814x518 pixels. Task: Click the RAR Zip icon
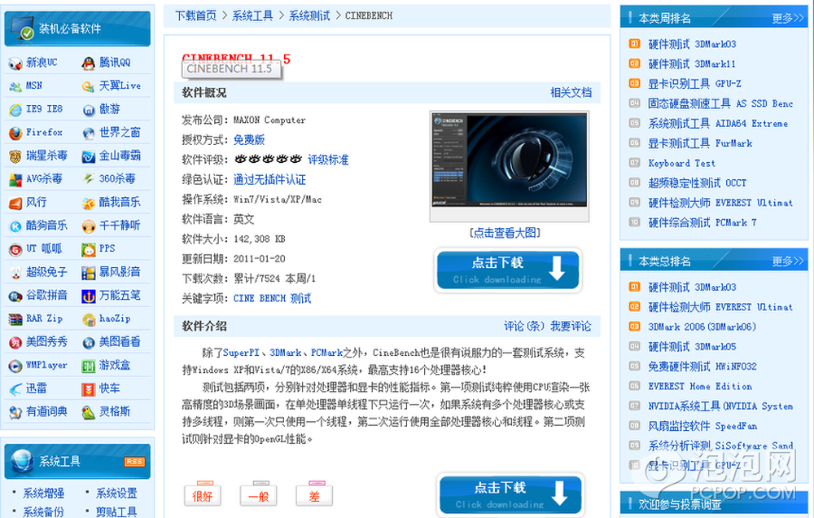[15, 319]
